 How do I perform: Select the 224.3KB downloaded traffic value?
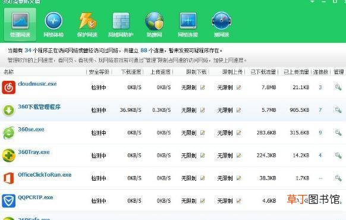click(266, 155)
